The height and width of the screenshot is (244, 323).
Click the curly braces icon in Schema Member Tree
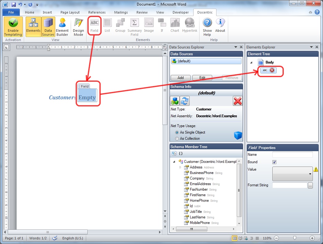coord(181,153)
